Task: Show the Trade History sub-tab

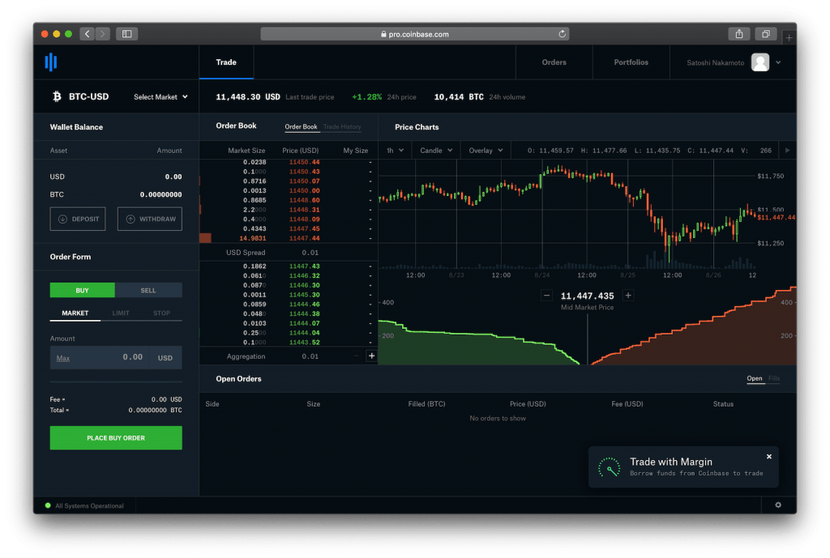Action: [342, 126]
